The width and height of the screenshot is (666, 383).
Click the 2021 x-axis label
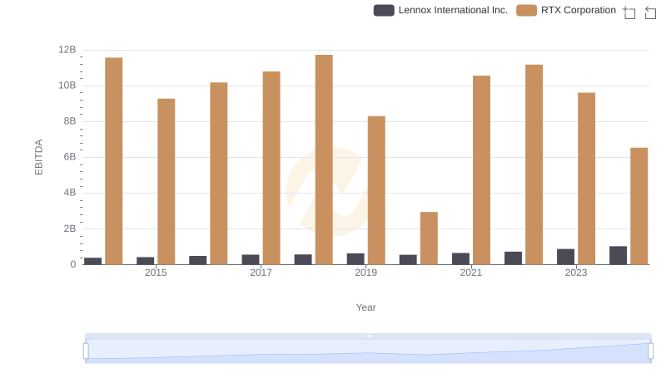(471, 273)
